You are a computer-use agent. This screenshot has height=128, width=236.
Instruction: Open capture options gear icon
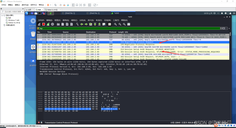point(52,24)
